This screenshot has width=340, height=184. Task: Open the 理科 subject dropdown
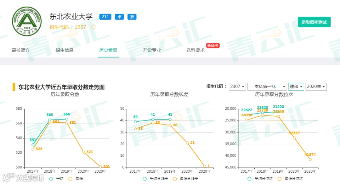point(296,86)
